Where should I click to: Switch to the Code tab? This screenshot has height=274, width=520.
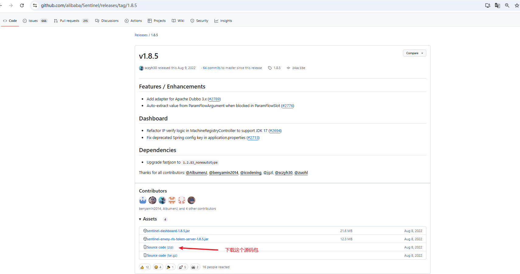coord(10,21)
